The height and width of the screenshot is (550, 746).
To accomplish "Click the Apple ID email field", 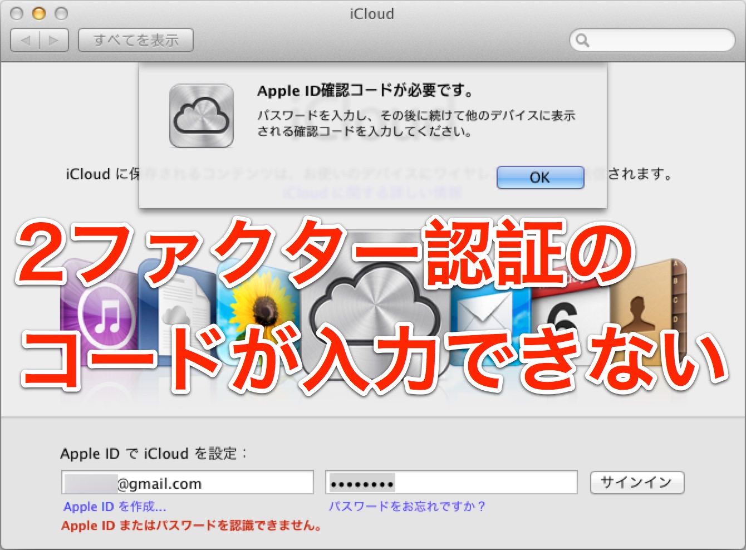I will 188,483.
